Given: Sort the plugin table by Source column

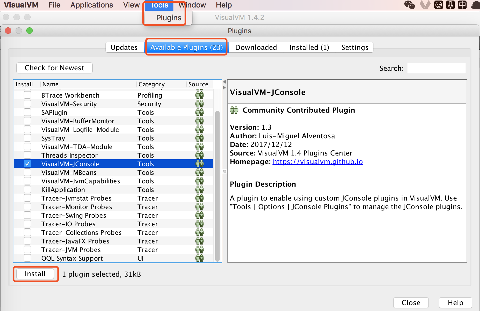Looking at the screenshot, I should (x=200, y=84).
